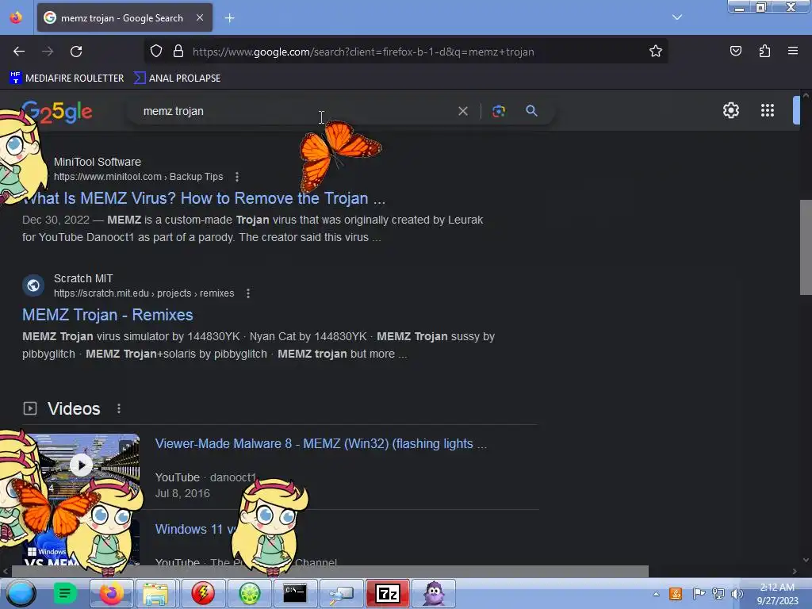Select the memz trojan - Google Search tab

pos(124,17)
